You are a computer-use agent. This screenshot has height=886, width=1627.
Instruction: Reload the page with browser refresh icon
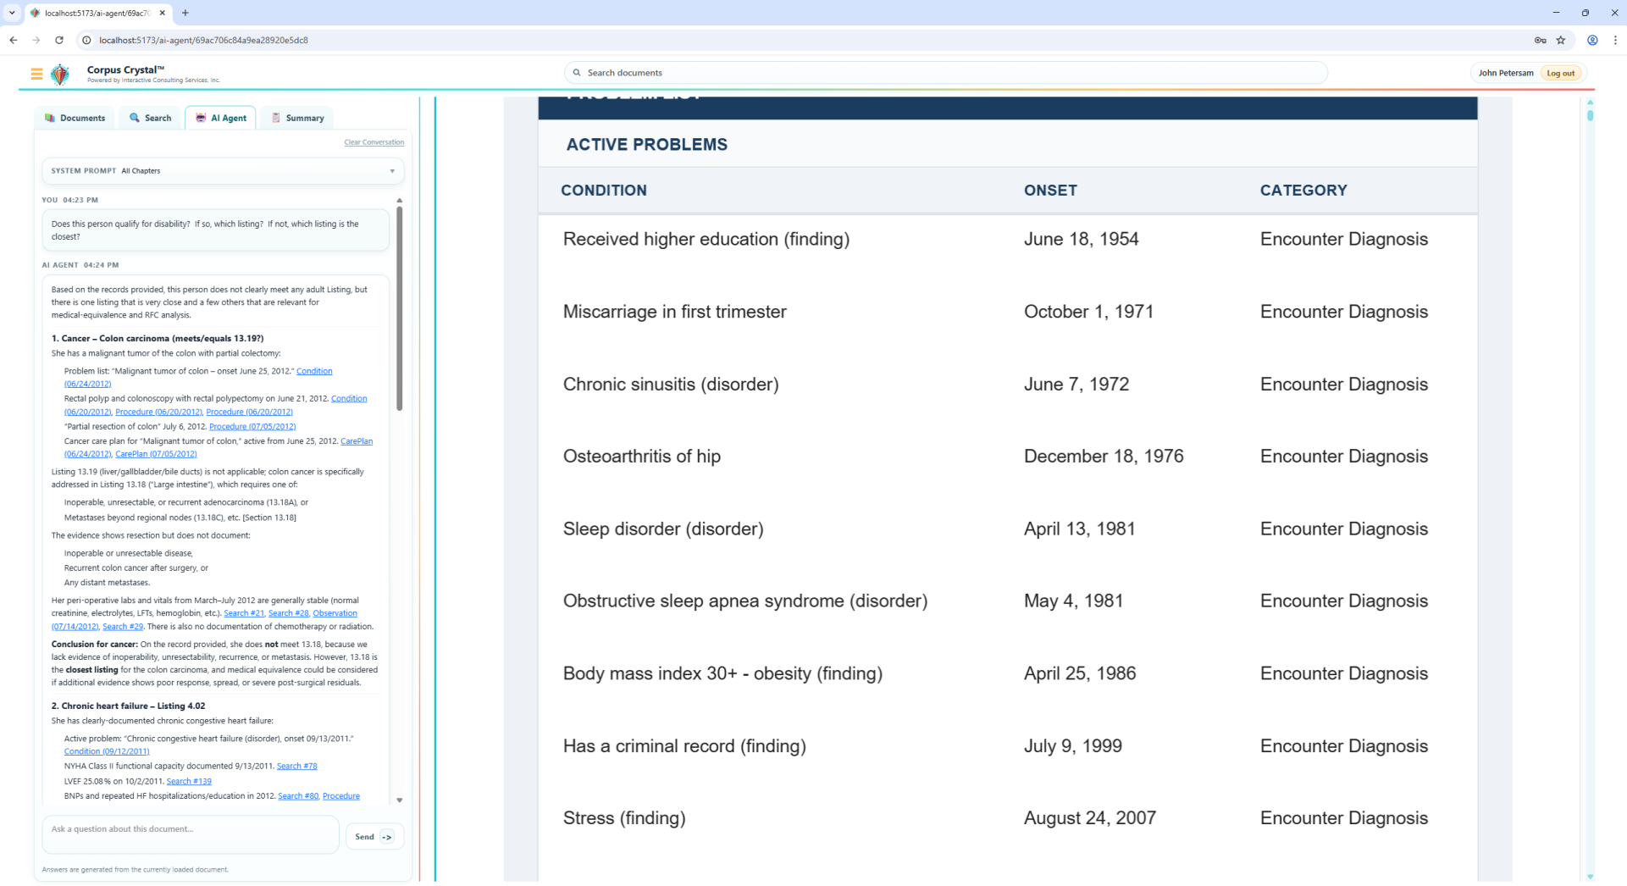click(x=59, y=40)
